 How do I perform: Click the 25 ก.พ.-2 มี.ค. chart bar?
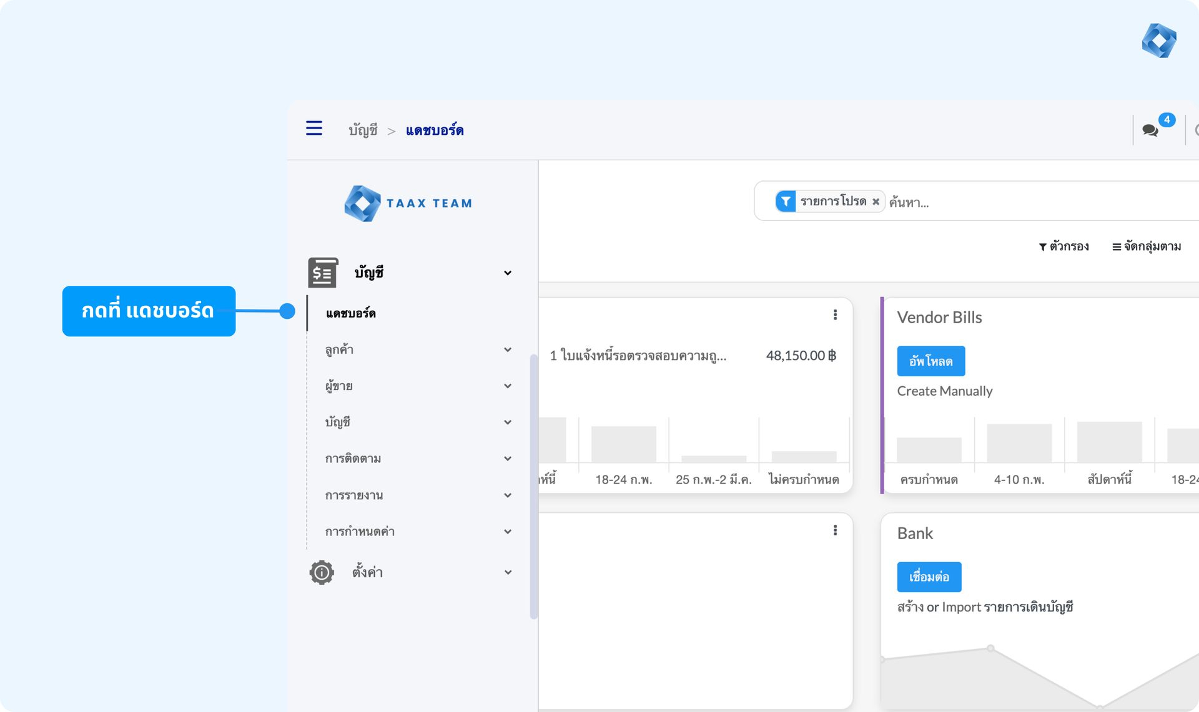click(x=714, y=459)
